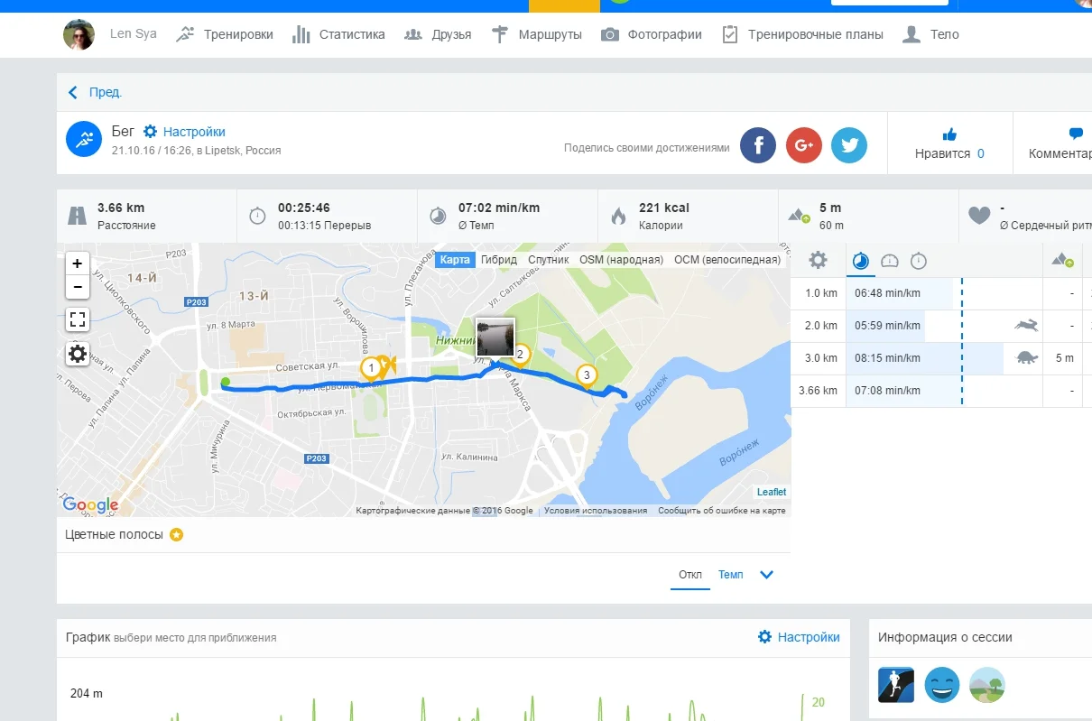
Task: Share the run on Facebook
Action: pos(758,144)
